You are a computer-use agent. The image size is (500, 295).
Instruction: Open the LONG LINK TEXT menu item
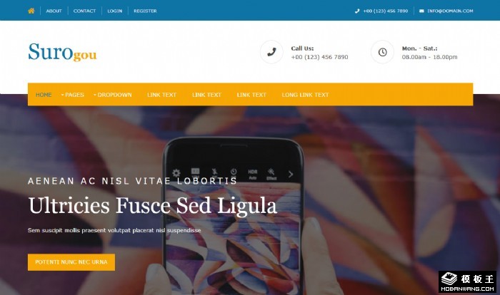coord(305,95)
